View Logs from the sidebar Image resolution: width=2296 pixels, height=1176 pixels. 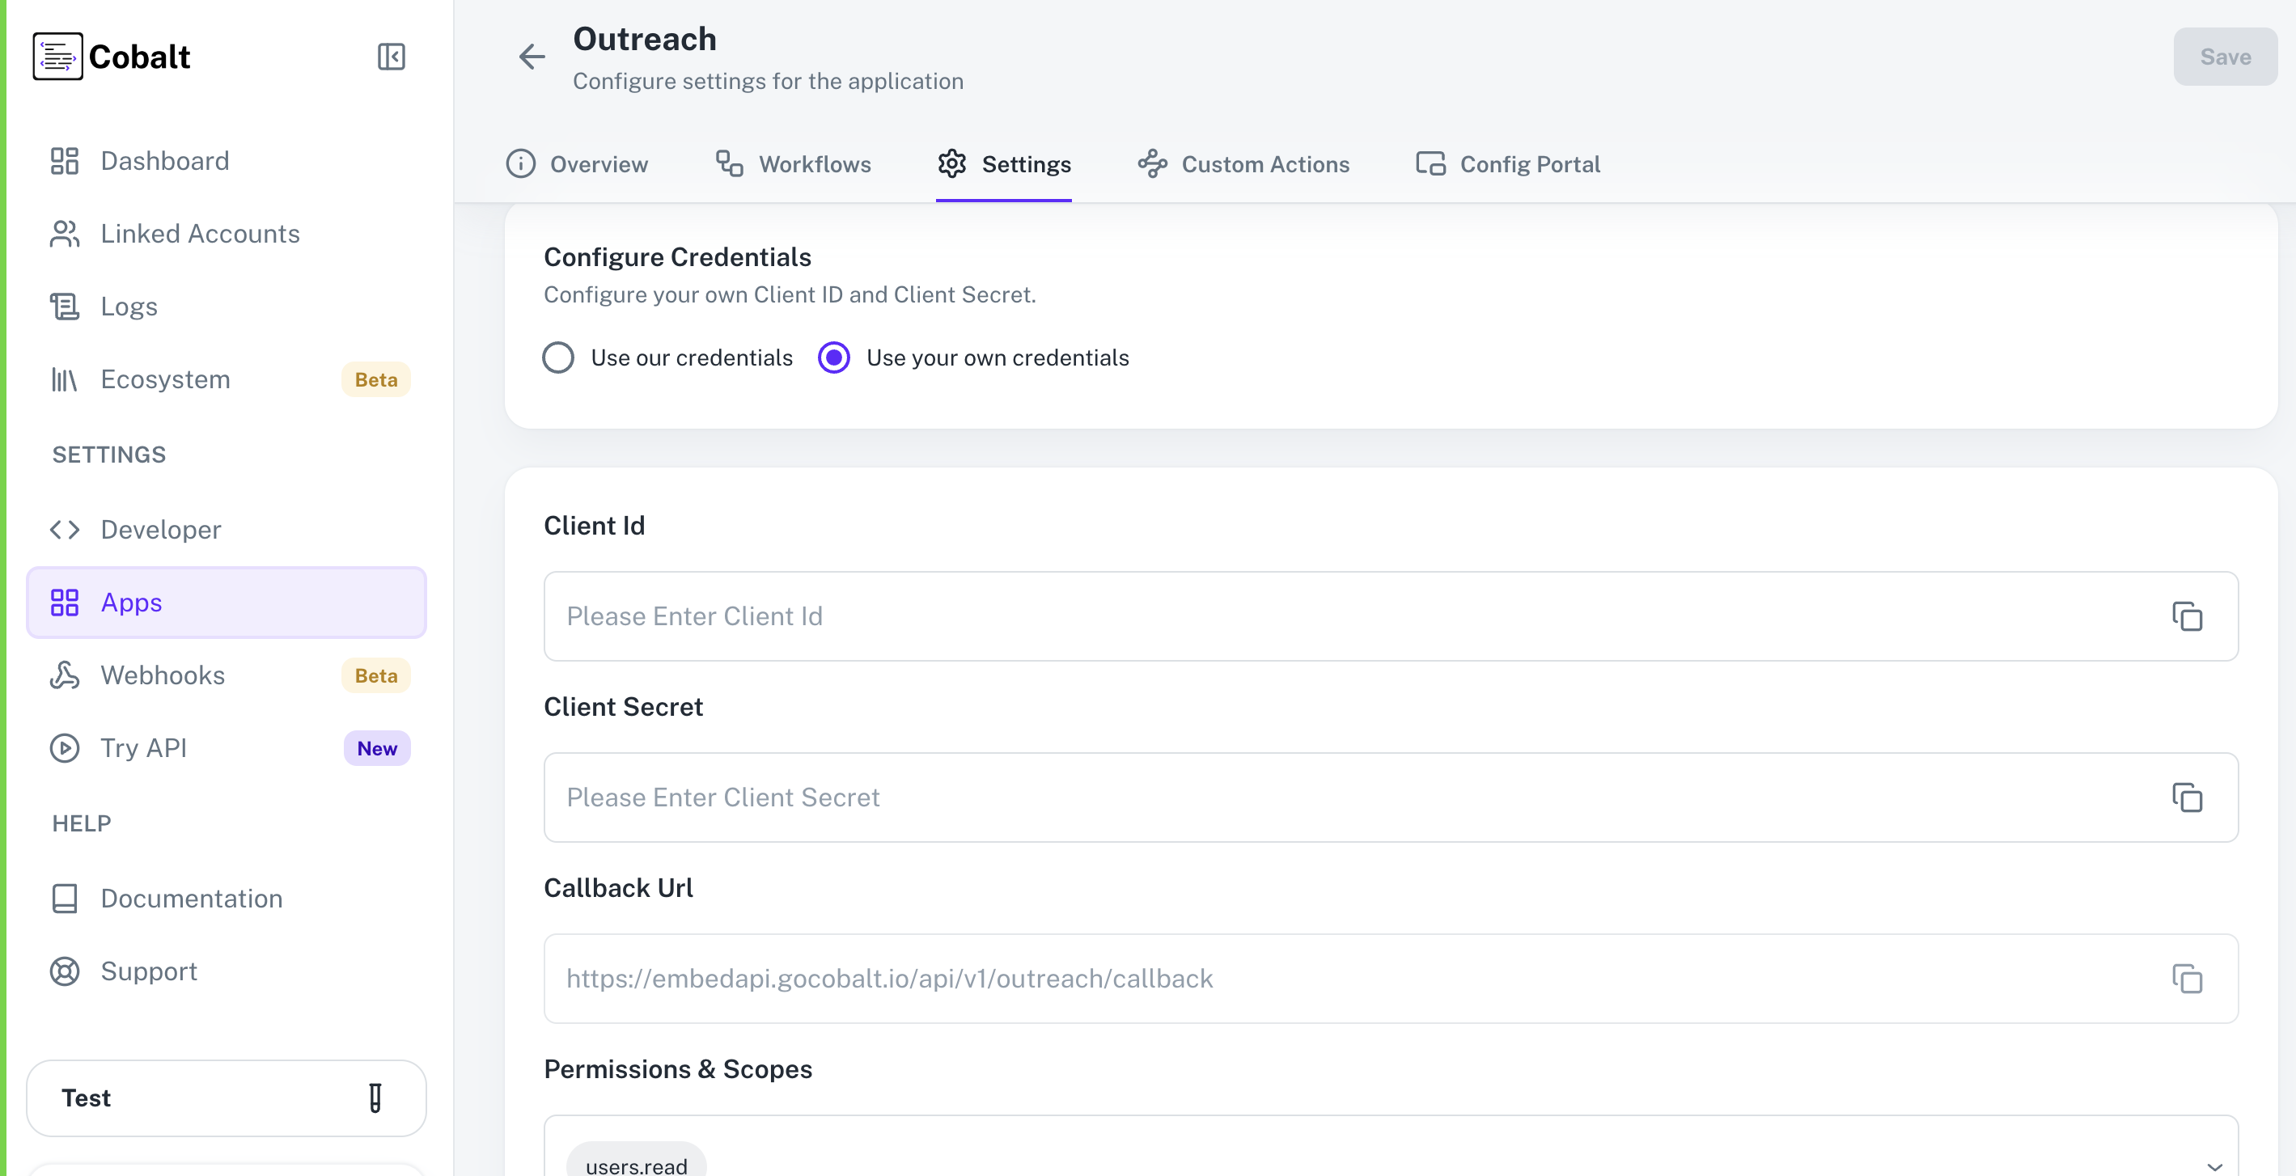point(129,306)
